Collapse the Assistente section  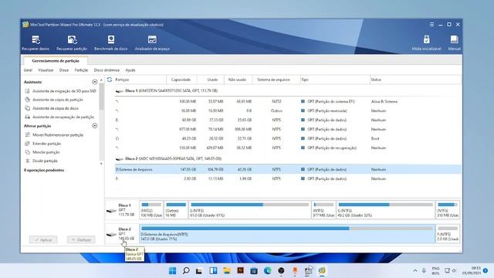click(x=94, y=82)
